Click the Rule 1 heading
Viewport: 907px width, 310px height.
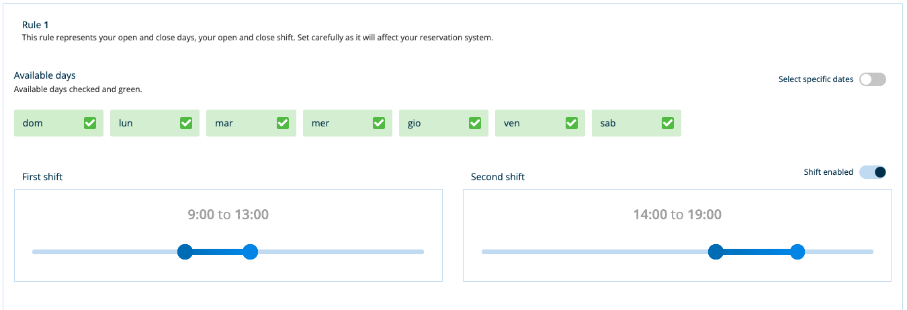(x=36, y=25)
